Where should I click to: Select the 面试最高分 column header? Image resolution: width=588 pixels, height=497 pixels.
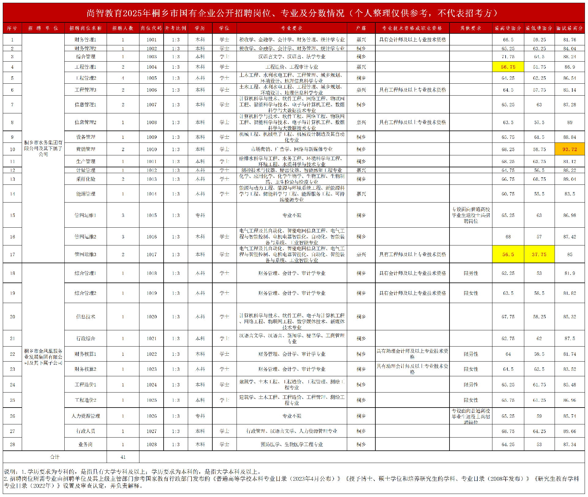[x=570, y=28]
